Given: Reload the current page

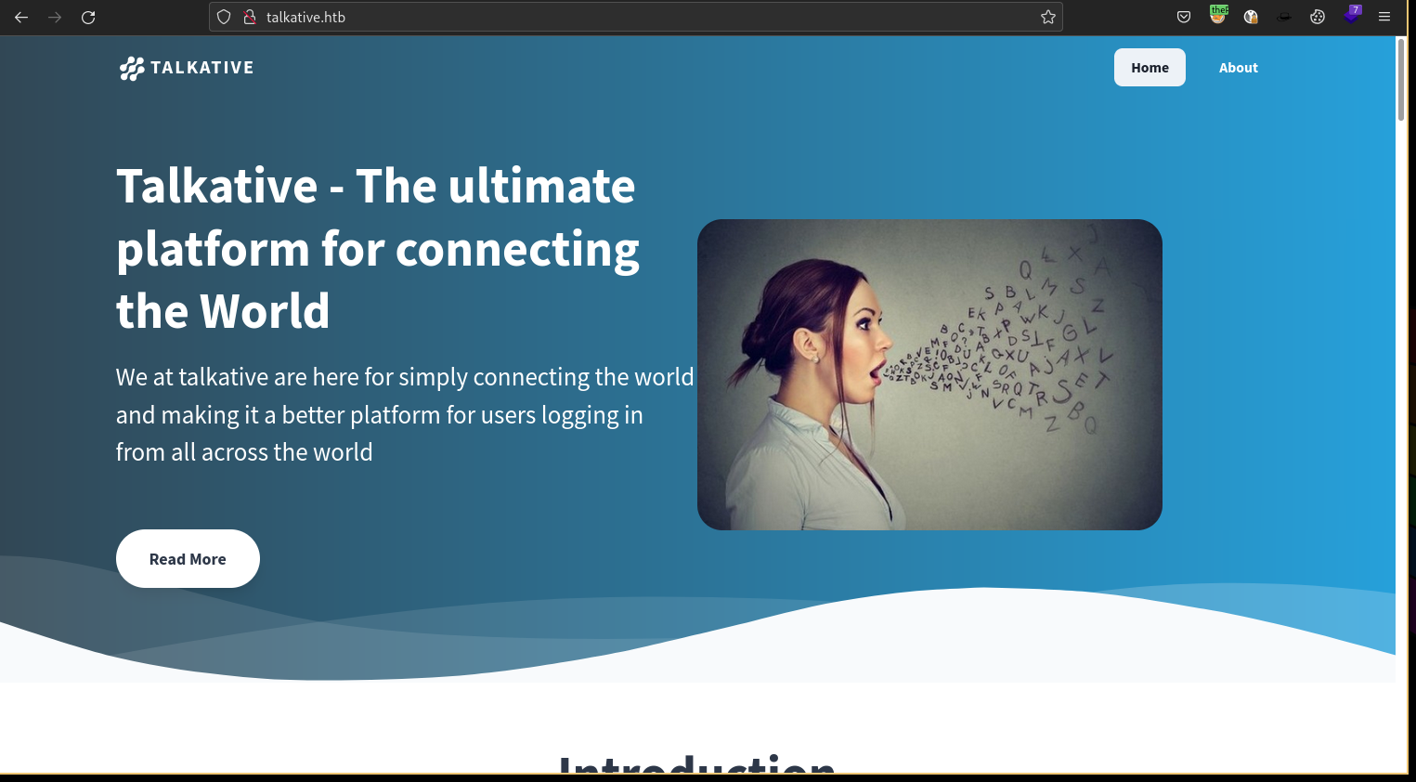Looking at the screenshot, I should point(88,18).
